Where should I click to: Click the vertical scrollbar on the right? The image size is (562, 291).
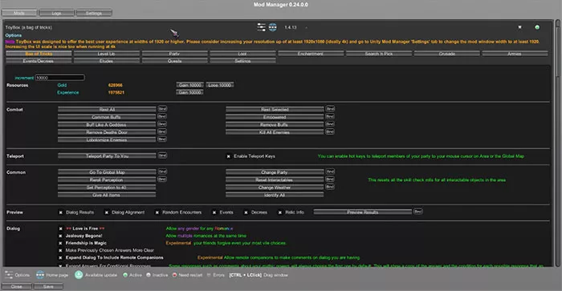pyautogui.click(x=558, y=143)
